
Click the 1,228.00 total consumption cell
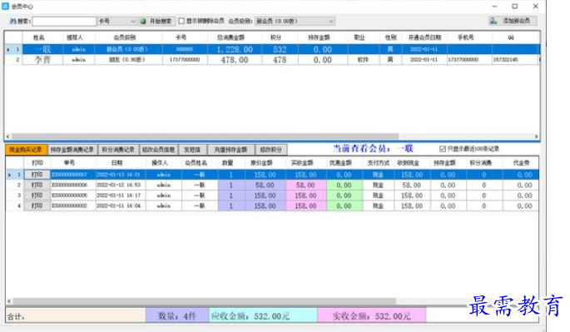point(235,49)
